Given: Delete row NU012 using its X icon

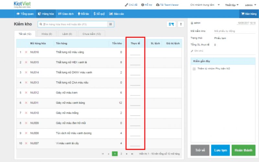Looking at the screenshot, I should coord(26,93).
